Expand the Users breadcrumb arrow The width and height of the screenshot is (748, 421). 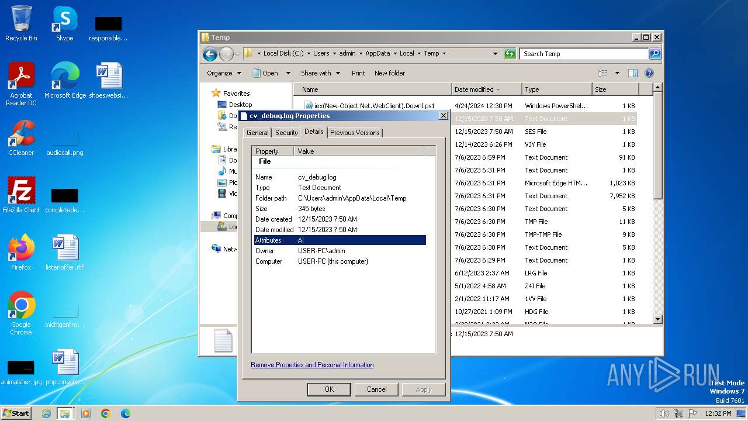click(334, 53)
